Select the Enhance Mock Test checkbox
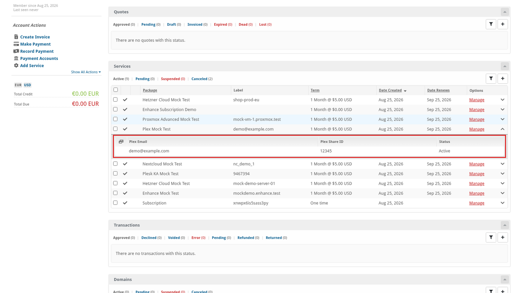Viewport: 522px width, 293px height. pyautogui.click(x=115, y=193)
